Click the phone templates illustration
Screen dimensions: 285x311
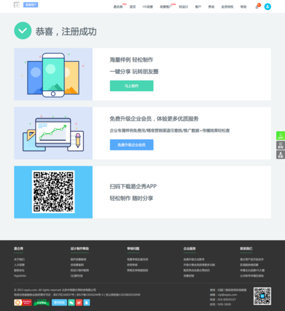(x=53, y=74)
